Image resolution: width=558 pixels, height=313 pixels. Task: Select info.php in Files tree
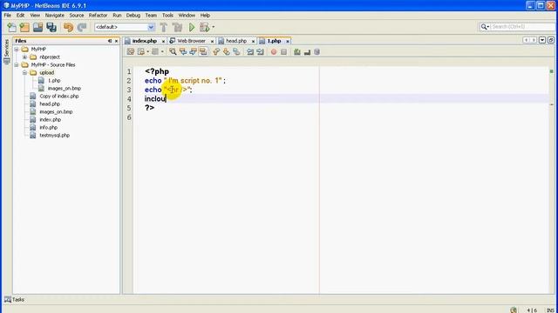pos(49,128)
